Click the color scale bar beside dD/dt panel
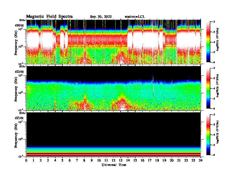This screenshot has width=239, height=184. coord(208,88)
